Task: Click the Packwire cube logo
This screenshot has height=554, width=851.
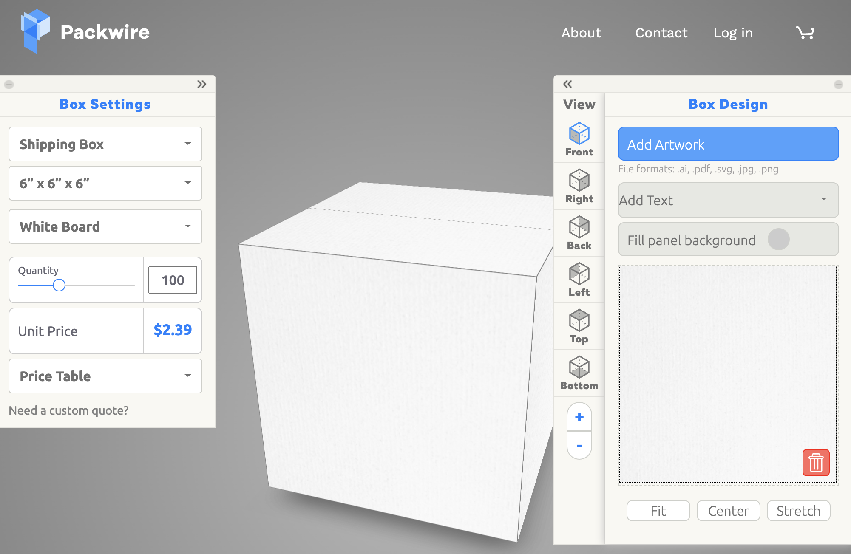Action: point(35,31)
